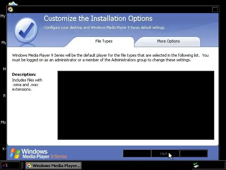Click the Next button
The width and height of the screenshot is (226, 170).
[x=165, y=153]
